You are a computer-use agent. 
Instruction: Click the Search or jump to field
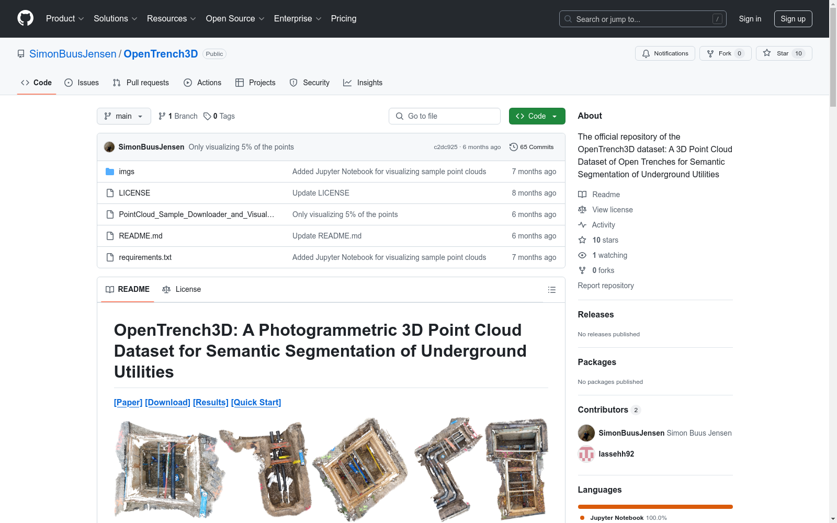(x=643, y=19)
